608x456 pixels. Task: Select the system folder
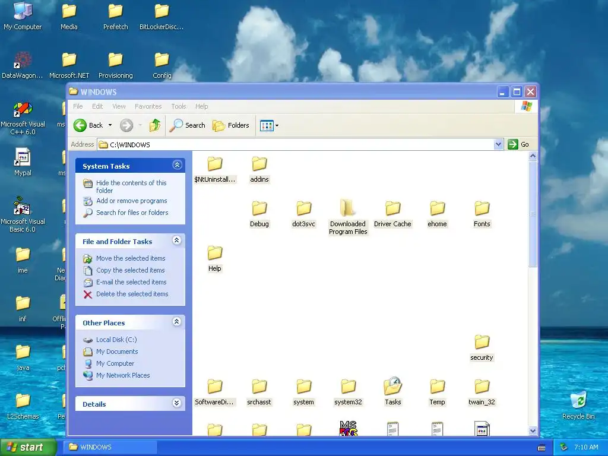[303, 392]
